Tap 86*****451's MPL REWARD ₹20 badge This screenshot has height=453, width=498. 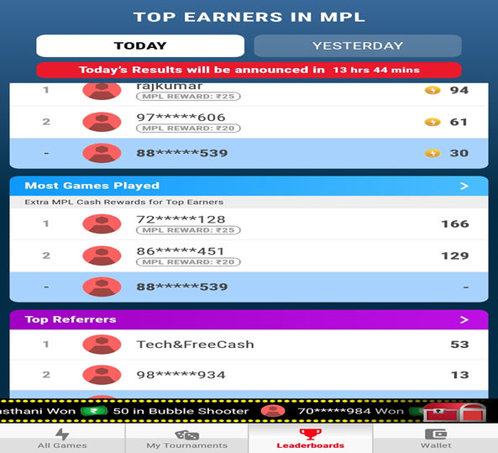click(x=188, y=262)
